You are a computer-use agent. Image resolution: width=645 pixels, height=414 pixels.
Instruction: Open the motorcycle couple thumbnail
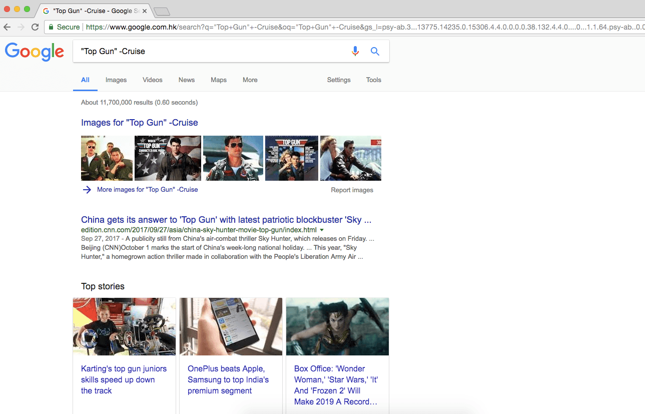[351, 158]
